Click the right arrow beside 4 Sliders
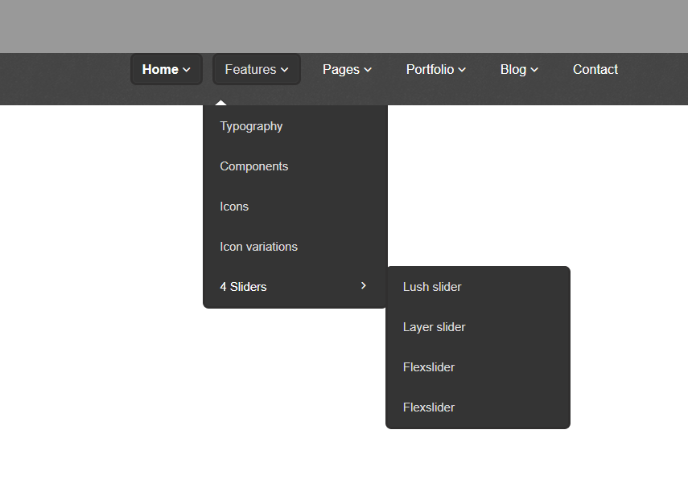 (x=363, y=286)
